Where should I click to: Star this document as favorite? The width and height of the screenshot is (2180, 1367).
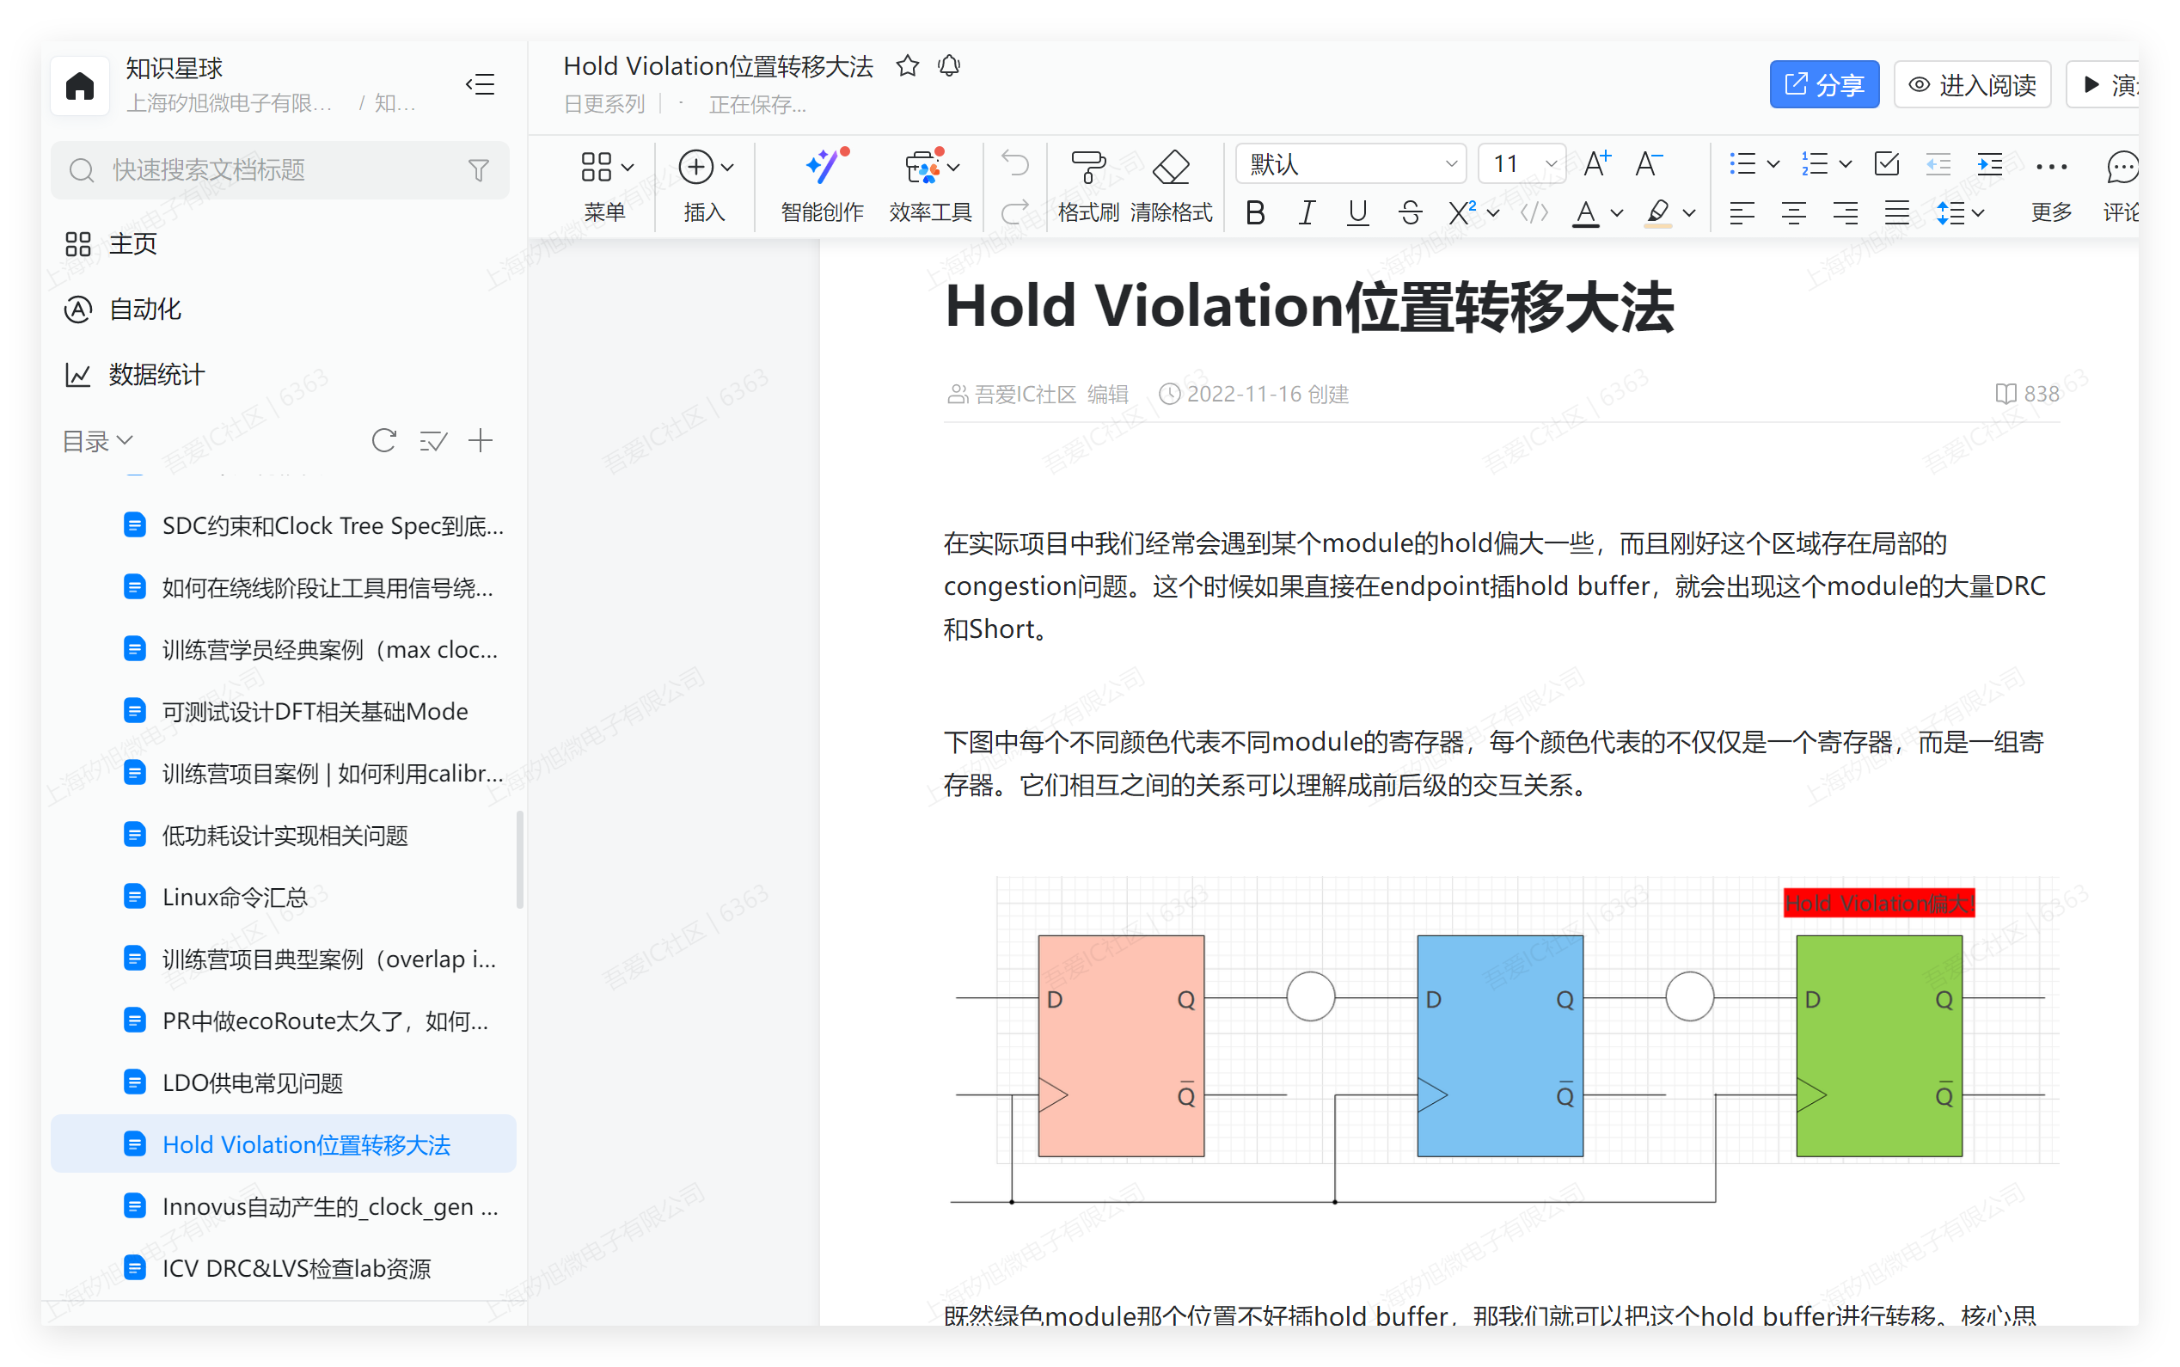click(x=908, y=66)
